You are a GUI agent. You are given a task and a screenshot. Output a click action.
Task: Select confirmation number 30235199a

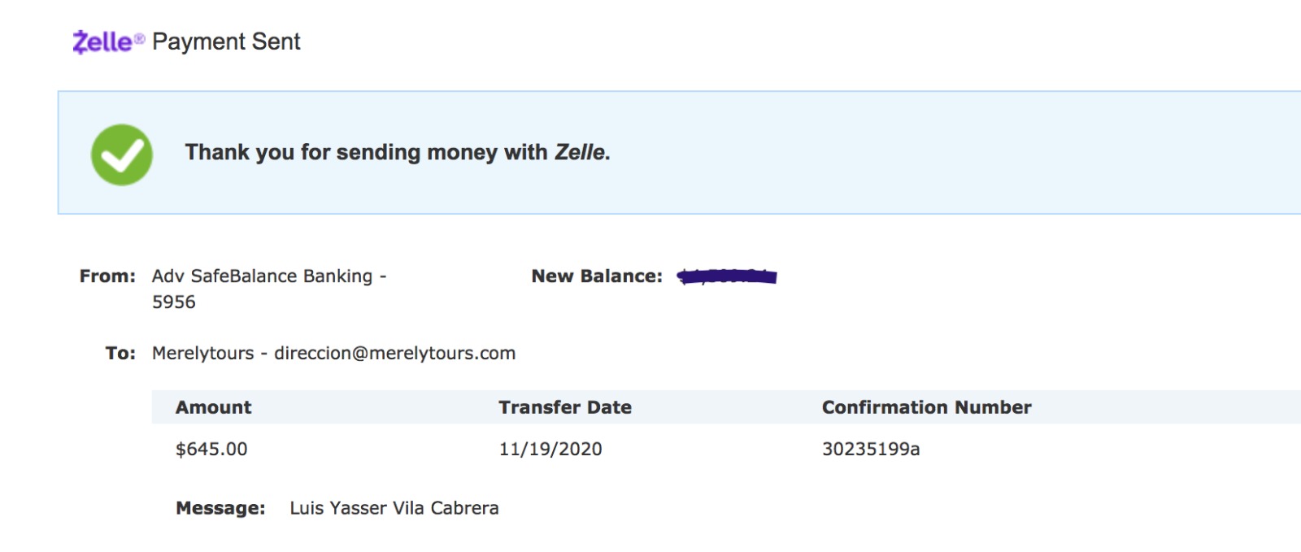[x=871, y=449]
